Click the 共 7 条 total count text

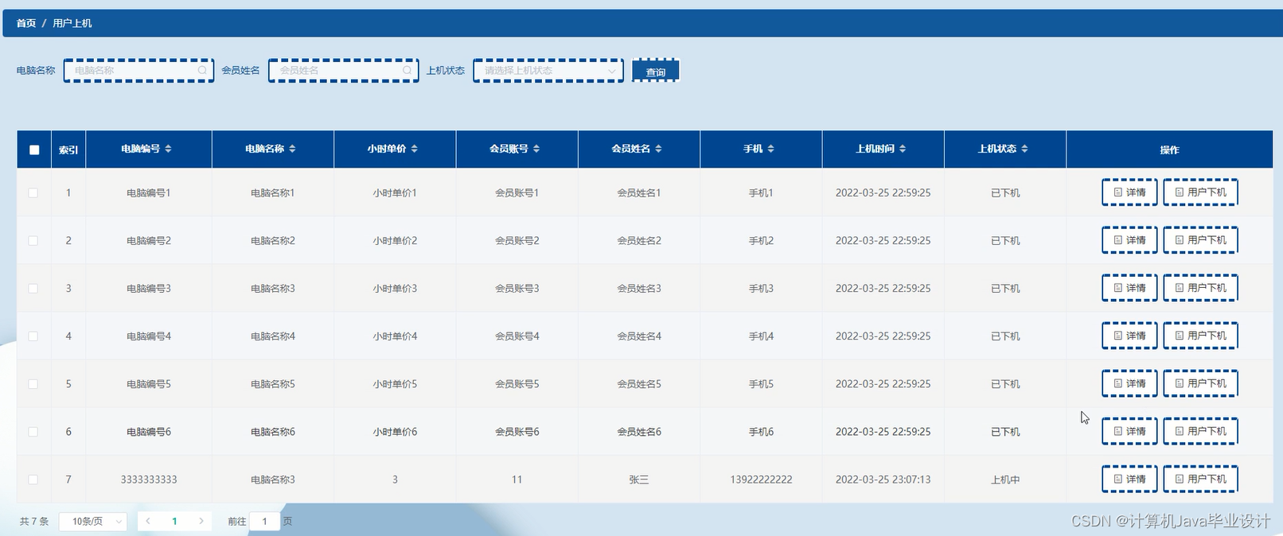coord(34,522)
